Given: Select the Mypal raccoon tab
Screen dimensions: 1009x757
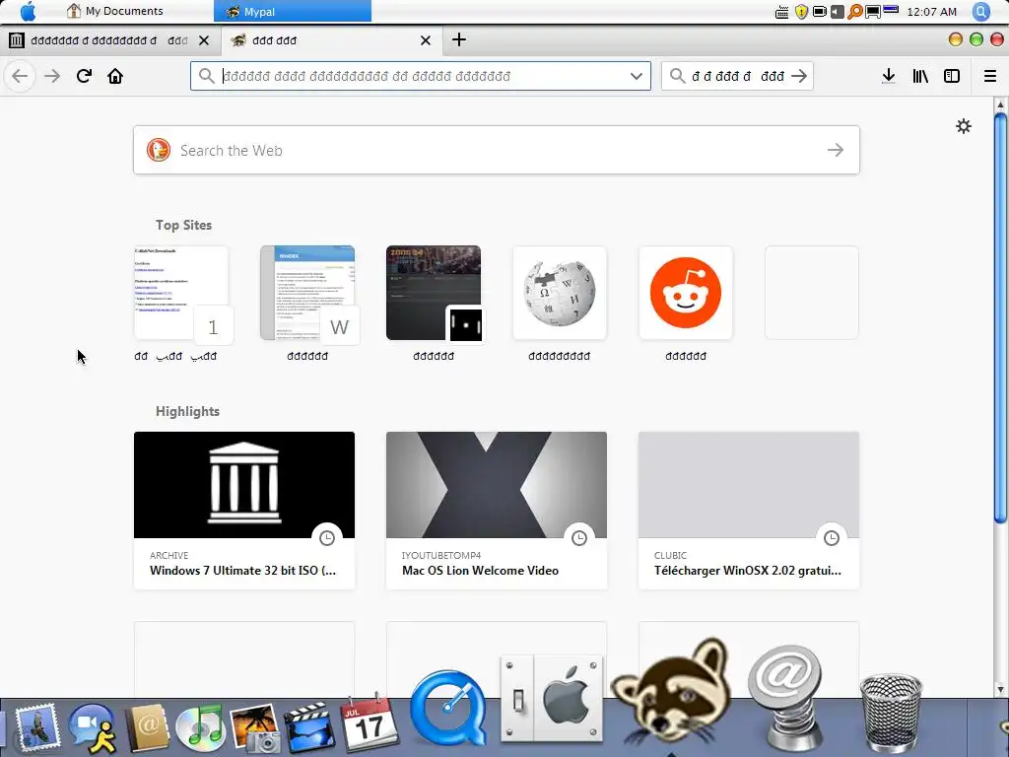Looking at the screenshot, I should [x=331, y=40].
